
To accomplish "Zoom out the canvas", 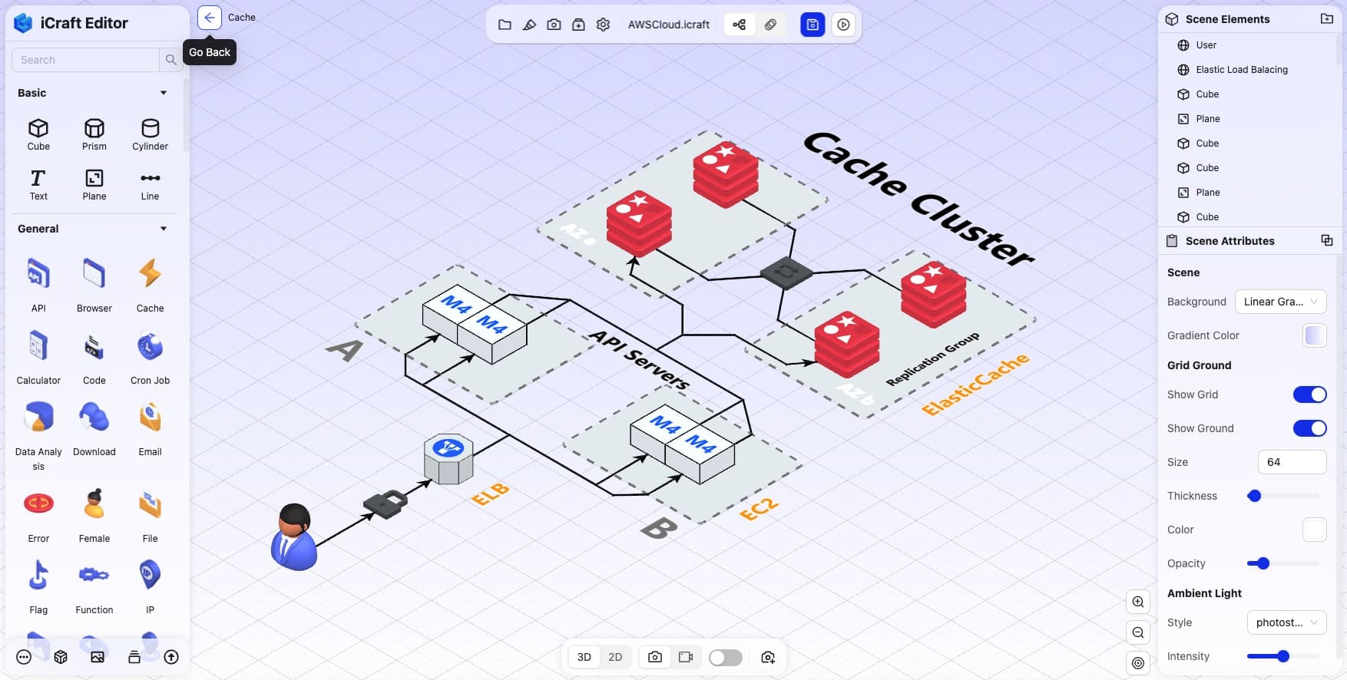I will 1138,632.
